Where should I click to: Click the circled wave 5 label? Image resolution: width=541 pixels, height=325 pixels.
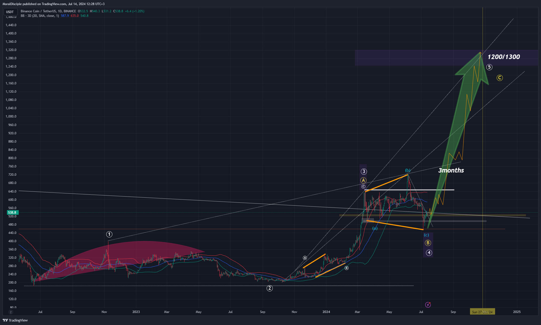489,67
